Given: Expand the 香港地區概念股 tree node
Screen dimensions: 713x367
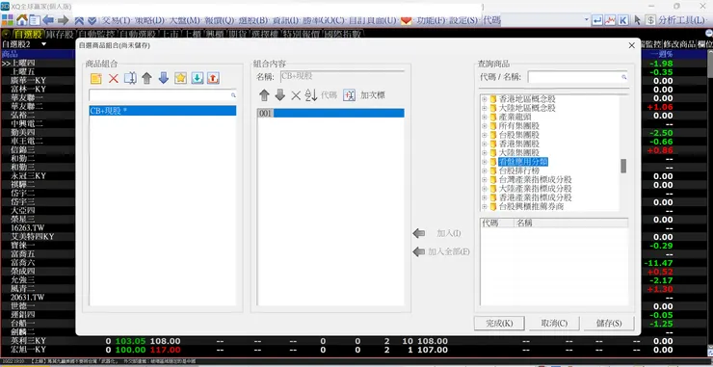Looking at the screenshot, I should 485,99.
